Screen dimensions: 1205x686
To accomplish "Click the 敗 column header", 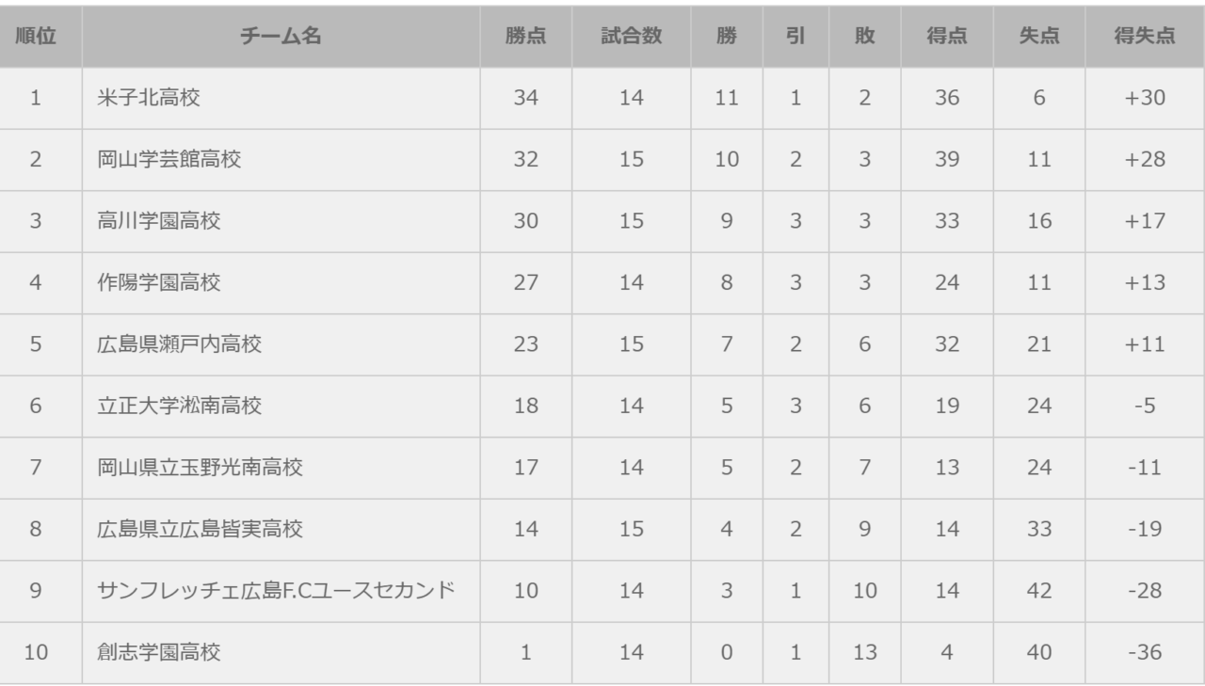I will click(864, 36).
